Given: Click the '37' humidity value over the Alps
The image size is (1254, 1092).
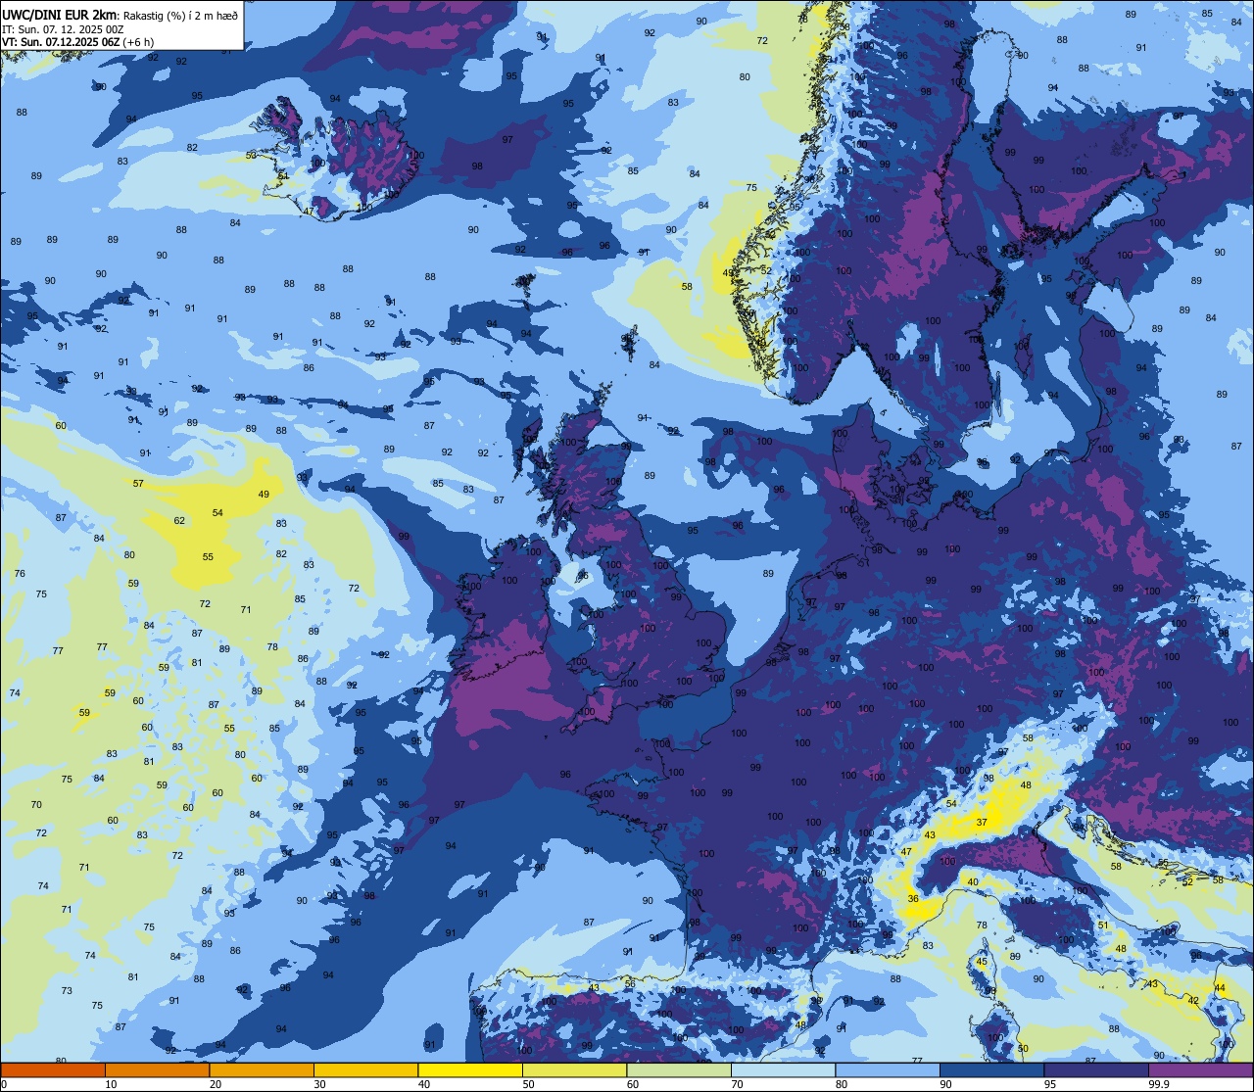Looking at the screenshot, I should point(982,823).
